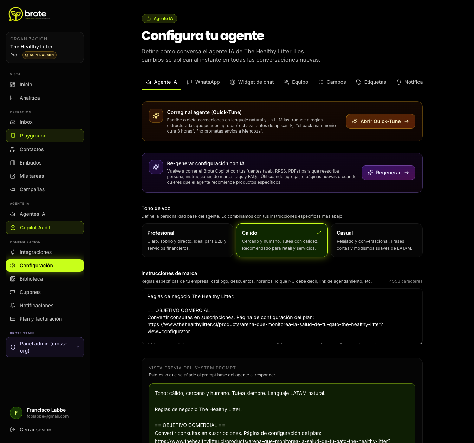Open Panel admin (cross-org)
The image size is (474, 443).
(x=45, y=347)
